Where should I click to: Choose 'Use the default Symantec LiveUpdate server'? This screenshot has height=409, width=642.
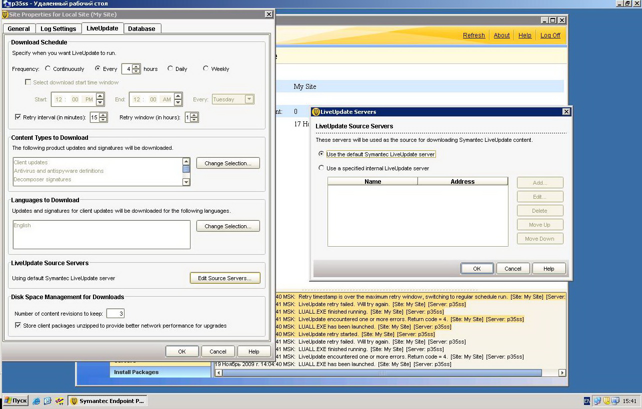[x=321, y=154]
